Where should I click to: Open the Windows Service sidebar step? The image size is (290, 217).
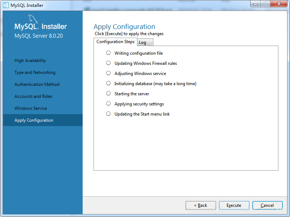tap(31, 108)
